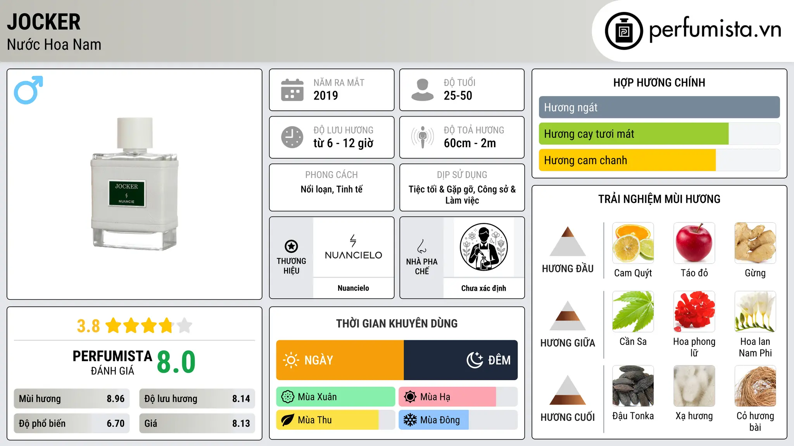
Task: Click the Nuancielo brand name caption
Action: pyautogui.click(x=353, y=288)
